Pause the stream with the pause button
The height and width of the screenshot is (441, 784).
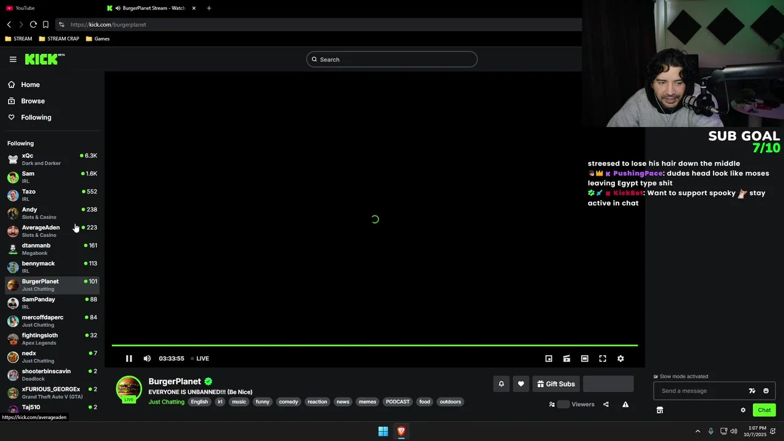pos(129,358)
